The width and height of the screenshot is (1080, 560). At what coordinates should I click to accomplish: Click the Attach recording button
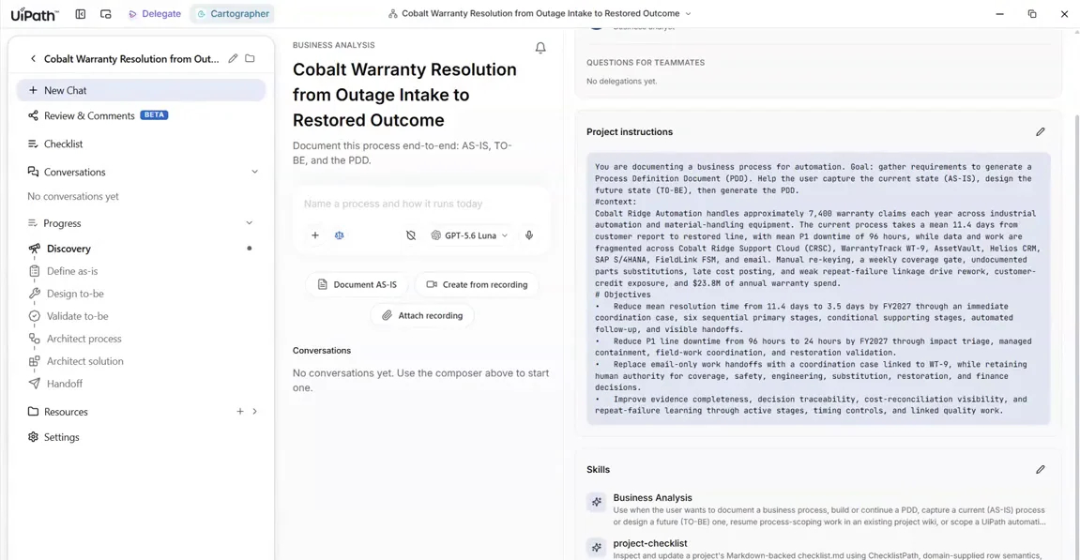click(422, 315)
